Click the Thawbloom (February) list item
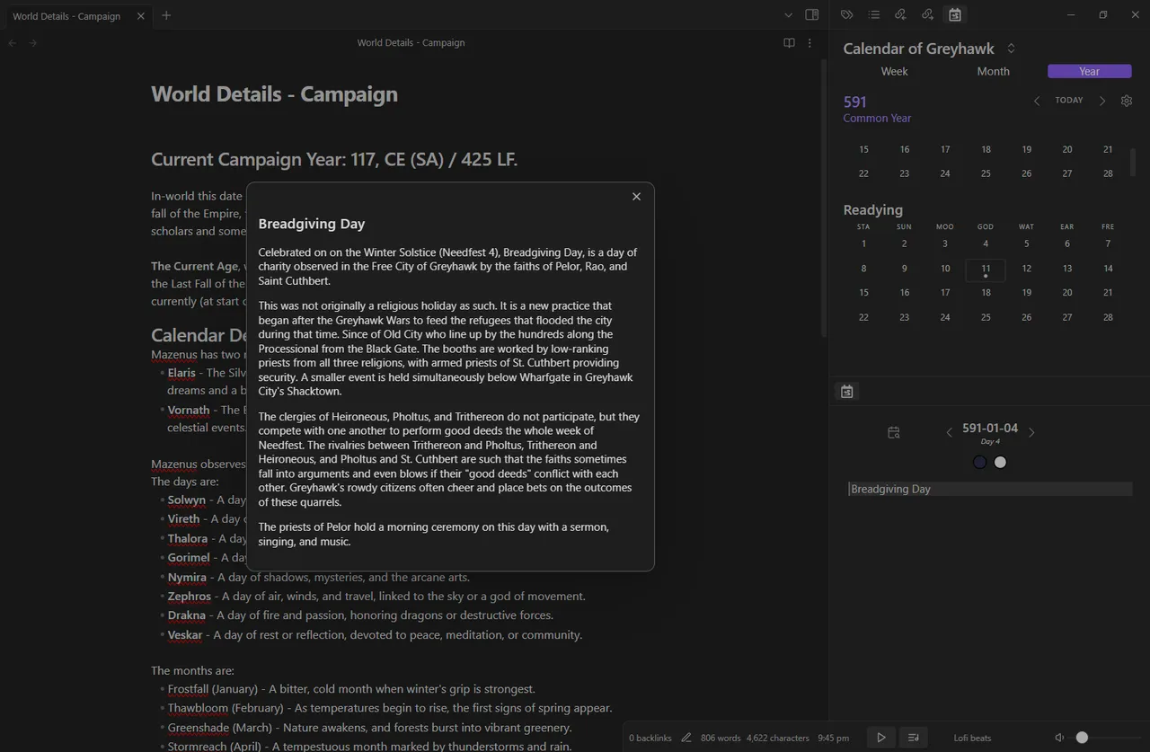Viewport: 1150px width, 752px height. 390,708
